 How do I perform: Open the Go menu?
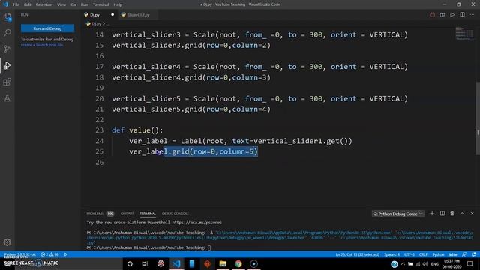point(73,4)
